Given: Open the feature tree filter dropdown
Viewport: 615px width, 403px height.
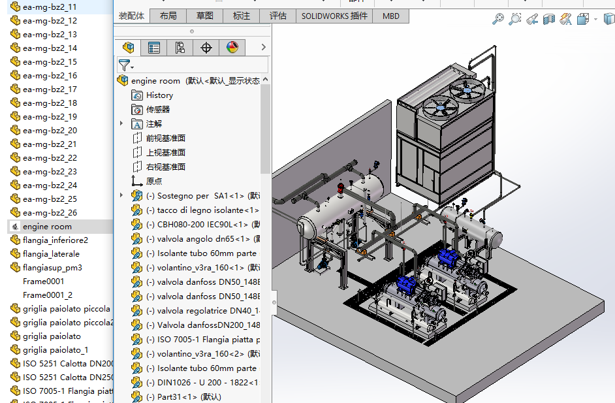Looking at the screenshot, I should pyautogui.click(x=126, y=65).
